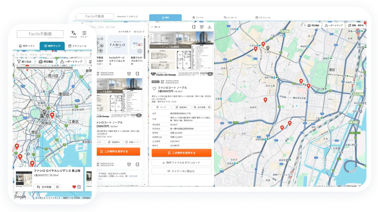Click the download icon in property panel
The height and width of the screenshot is (212, 378).
pos(210,27)
